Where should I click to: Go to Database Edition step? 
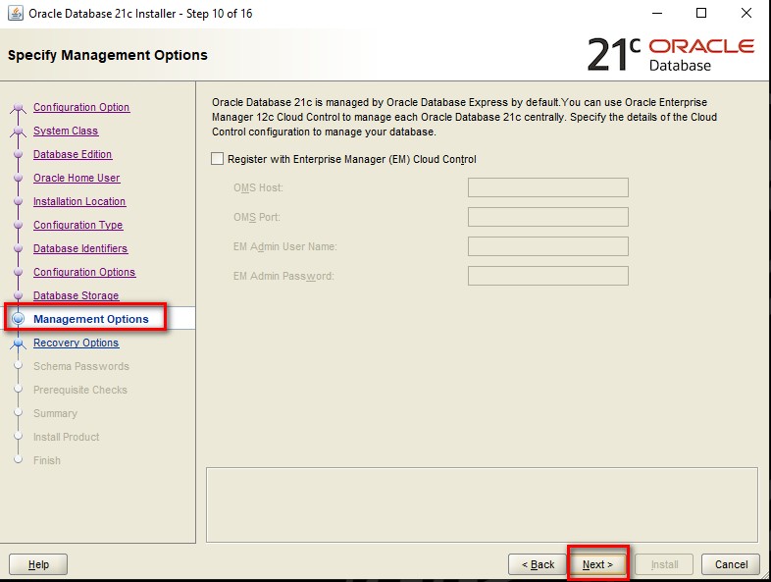click(x=73, y=154)
